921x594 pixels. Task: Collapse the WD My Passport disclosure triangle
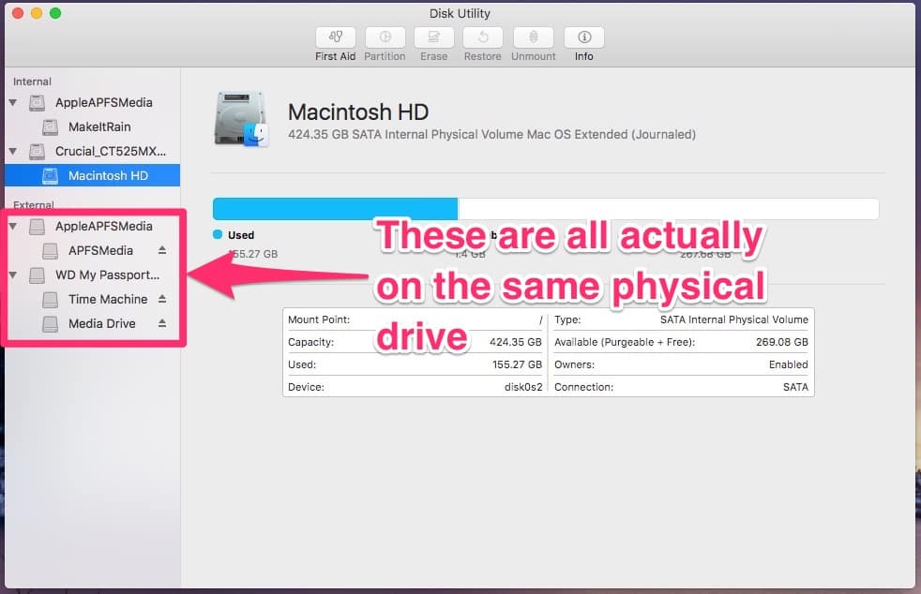tap(13, 275)
